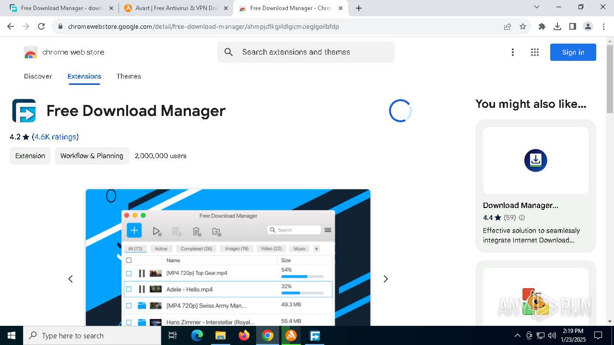Open the Download Manager suggestion card
Screen dimensions: 614x345
pyautogui.click(x=536, y=186)
